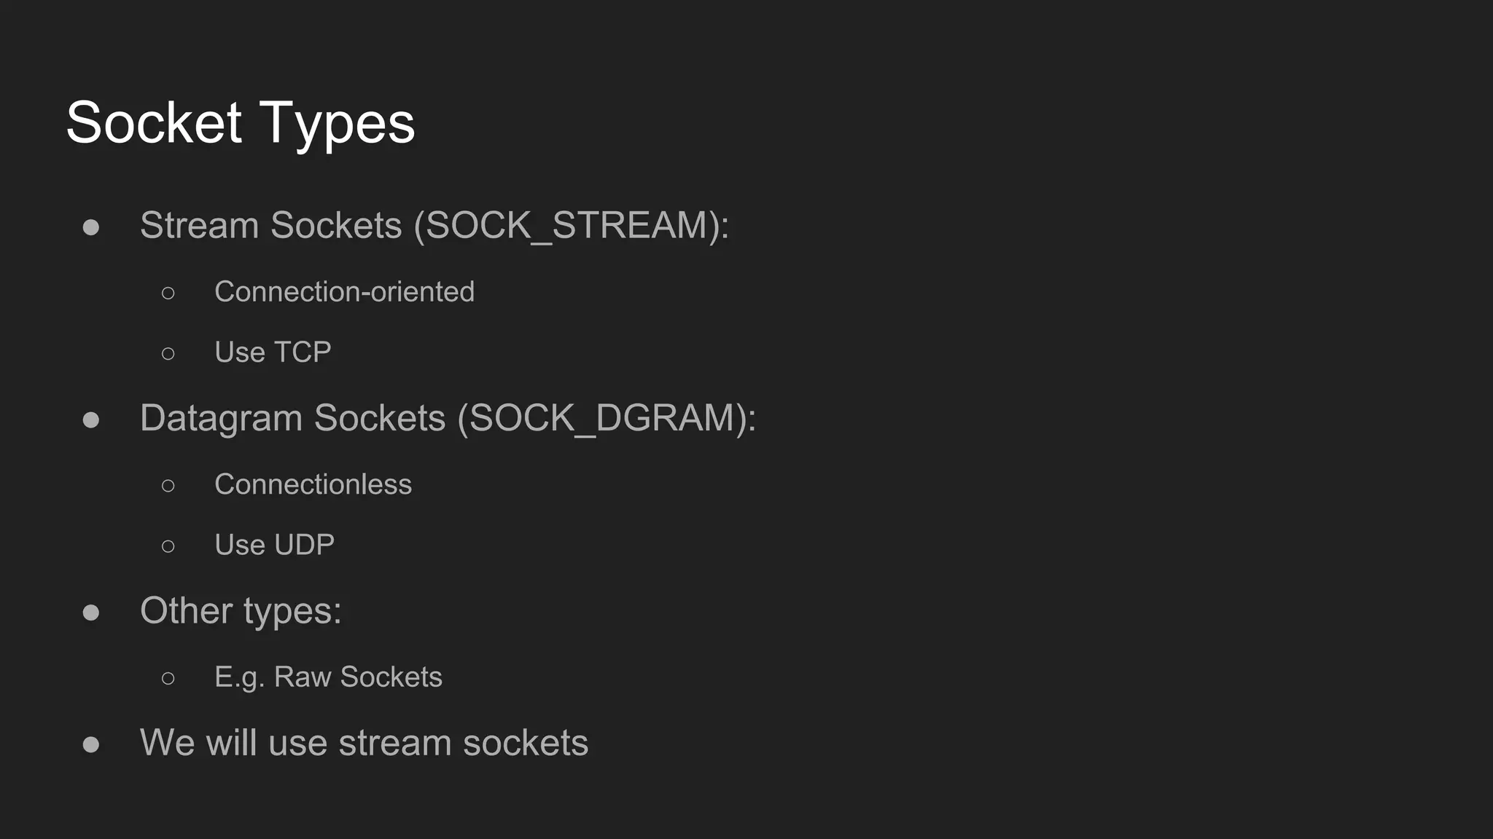
Task: Click the "We will use stream sockets" line
Action: [364, 744]
